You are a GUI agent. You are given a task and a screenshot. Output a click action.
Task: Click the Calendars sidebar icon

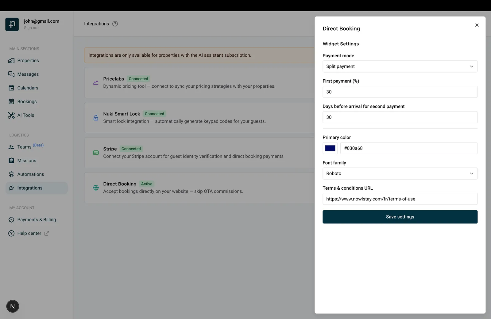coord(11,88)
